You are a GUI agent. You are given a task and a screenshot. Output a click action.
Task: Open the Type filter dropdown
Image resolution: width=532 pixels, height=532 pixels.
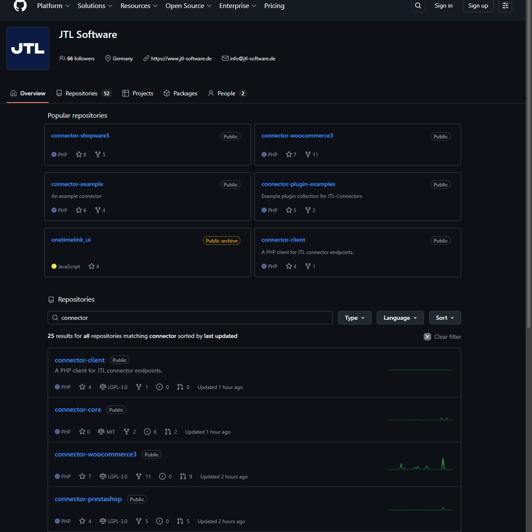click(x=355, y=318)
